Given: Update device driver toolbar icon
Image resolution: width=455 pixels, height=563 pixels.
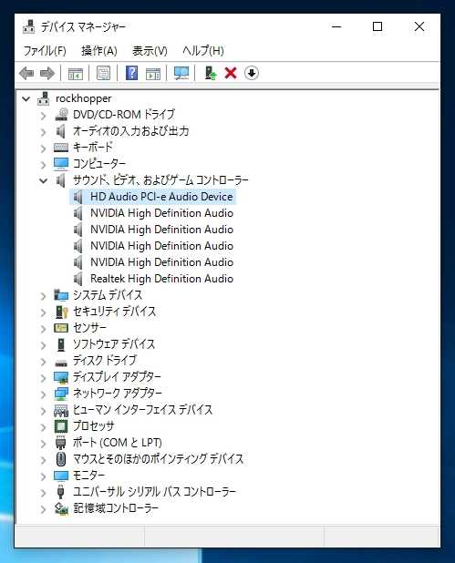Looking at the screenshot, I should 211,73.
